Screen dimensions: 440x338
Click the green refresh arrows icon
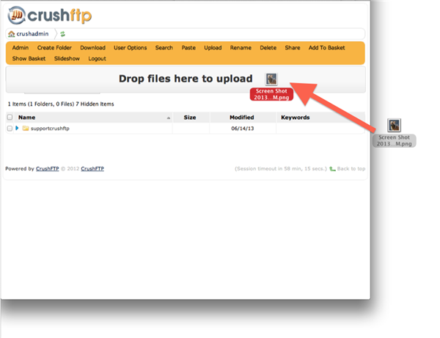point(63,34)
